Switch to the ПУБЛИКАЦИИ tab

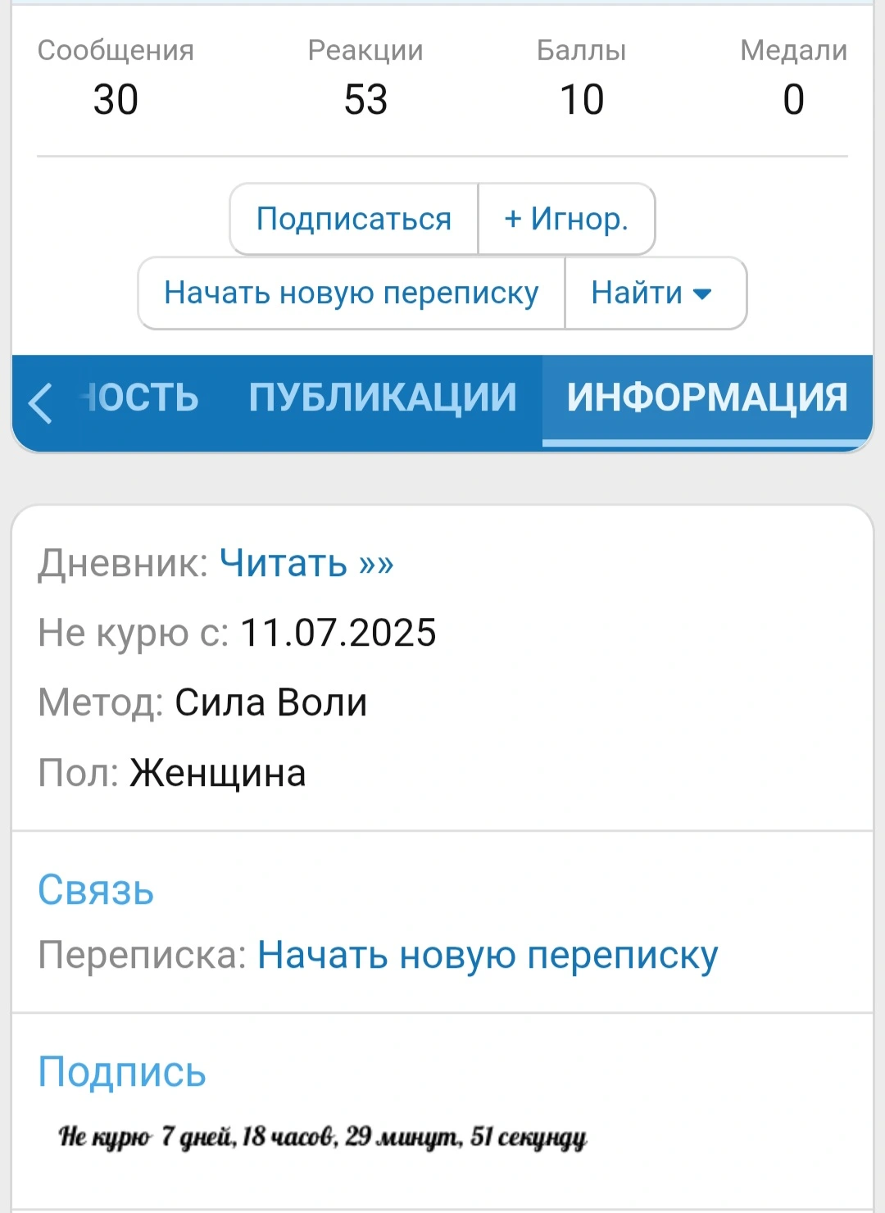pos(381,398)
